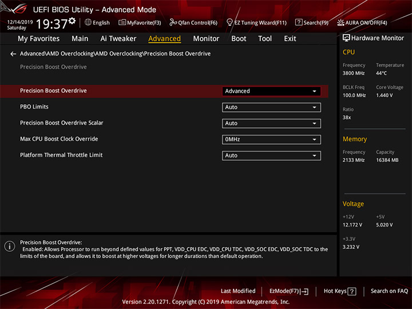
Task: Click the breadcrumb path text
Action: [x=115, y=54]
